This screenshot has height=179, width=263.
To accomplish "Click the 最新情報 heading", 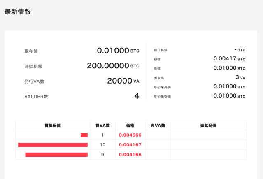I will point(18,12).
